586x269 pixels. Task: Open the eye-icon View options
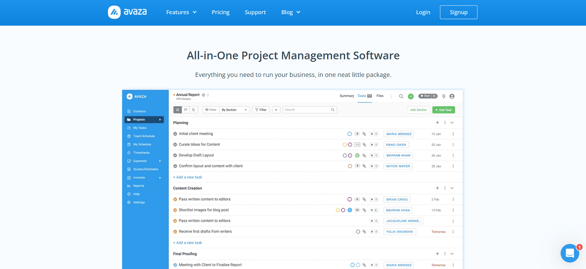click(x=211, y=109)
